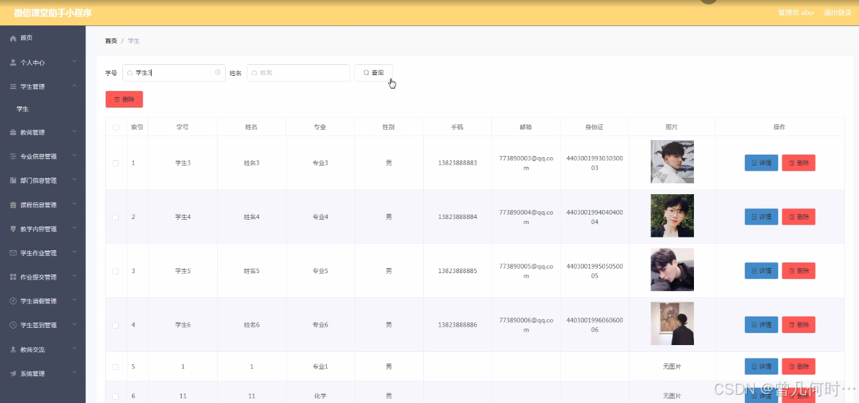Click the 专业信息管理 sidebar icon

(x=13, y=157)
